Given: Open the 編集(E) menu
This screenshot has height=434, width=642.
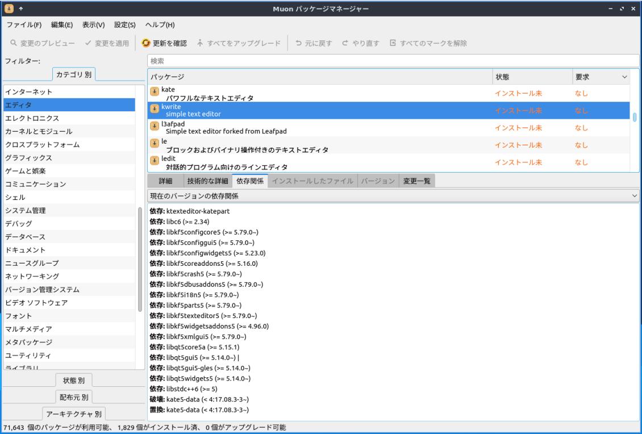Looking at the screenshot, I should 62,25.
